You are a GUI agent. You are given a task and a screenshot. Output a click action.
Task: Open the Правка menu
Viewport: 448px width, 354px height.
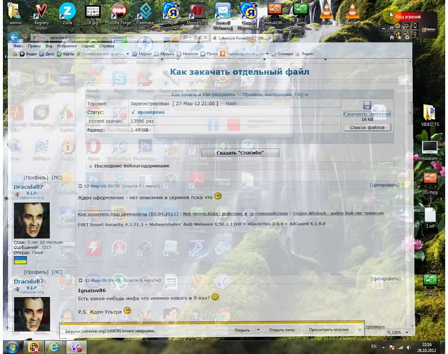tap(34, 46)
